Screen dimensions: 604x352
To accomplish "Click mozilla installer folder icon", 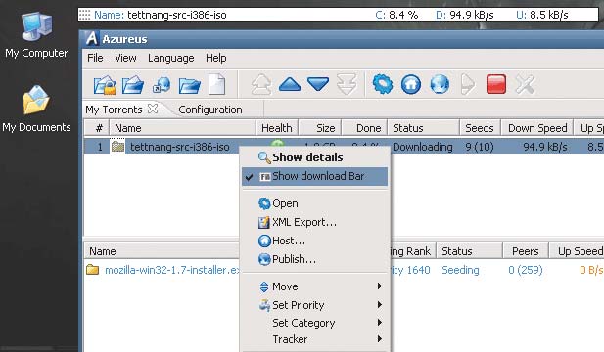I will [x=92, y=269].
